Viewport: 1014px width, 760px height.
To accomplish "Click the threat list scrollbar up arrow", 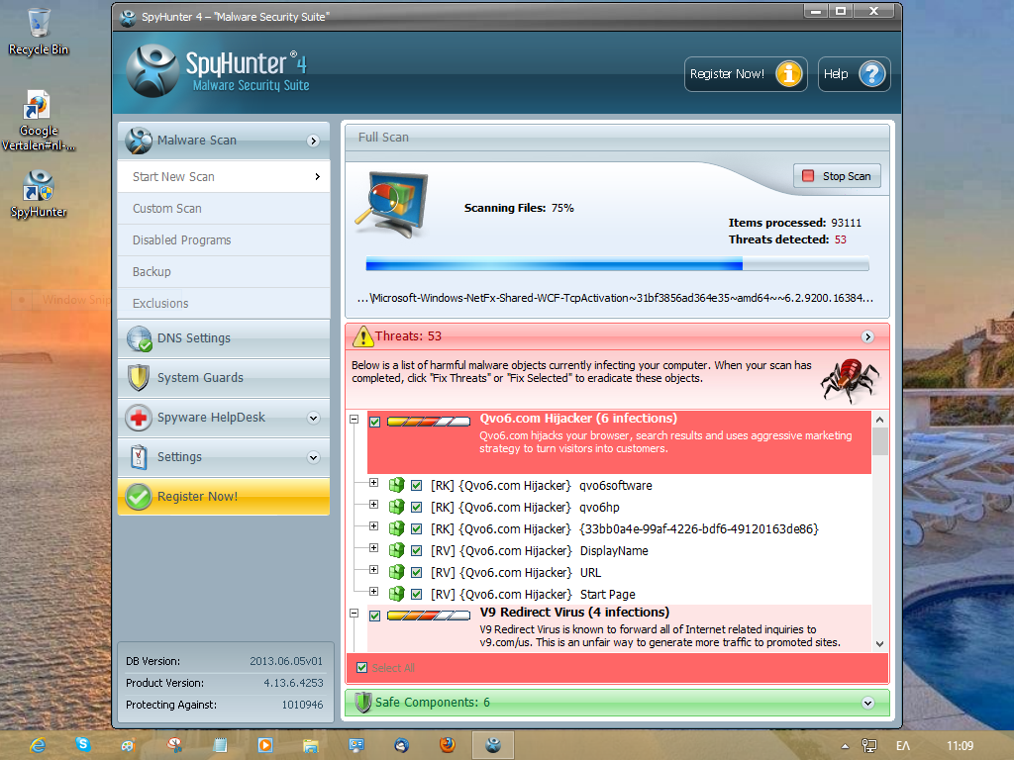I will (x=879, y=420).
